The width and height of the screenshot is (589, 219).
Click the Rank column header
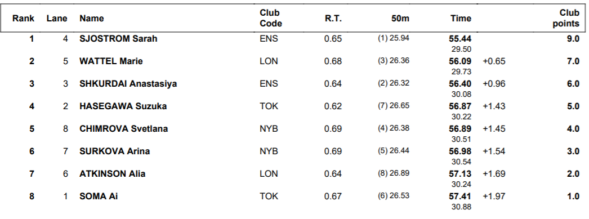click(x=23, y=18)
